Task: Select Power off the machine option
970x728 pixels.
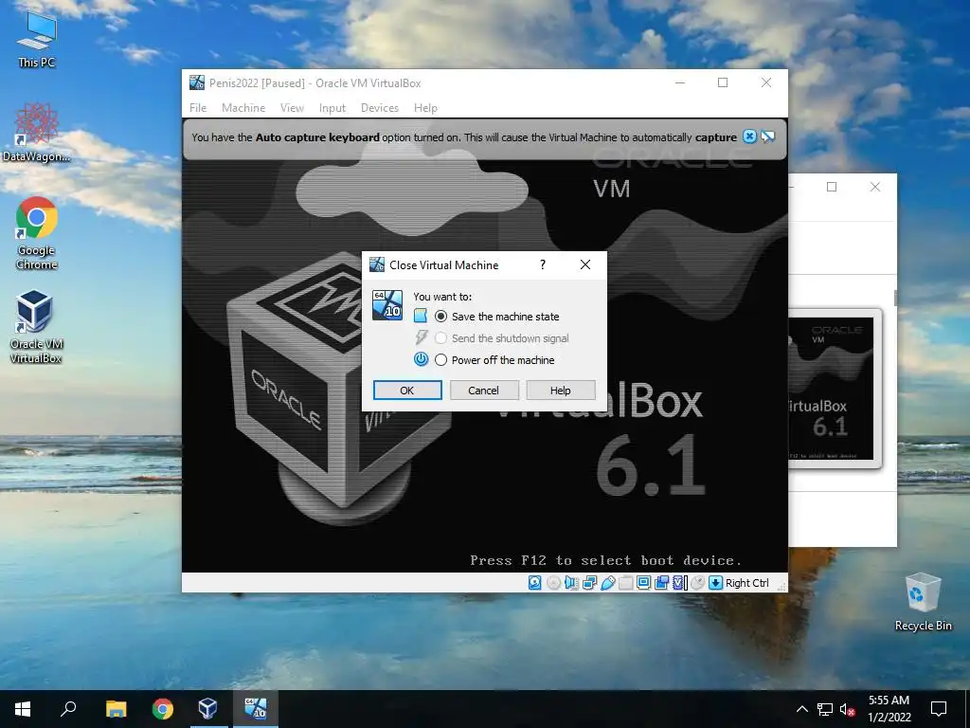Action: coord(494,359)
